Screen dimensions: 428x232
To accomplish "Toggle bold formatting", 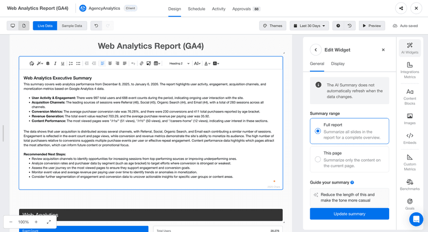I will click(48, 63).
